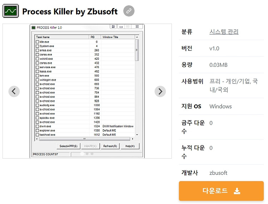Screen dimensions: 268x204
Task: Select the third carousel dot indicator
Action: click(92, 154)
